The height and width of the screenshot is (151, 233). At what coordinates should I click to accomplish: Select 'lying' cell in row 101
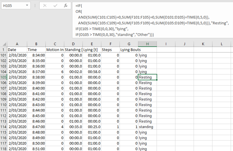[x=147, y=55]
